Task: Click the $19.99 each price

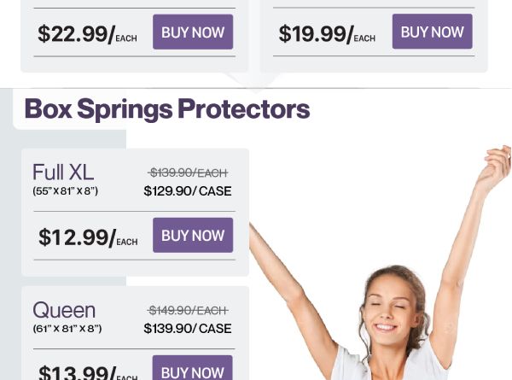Action: 326,34
